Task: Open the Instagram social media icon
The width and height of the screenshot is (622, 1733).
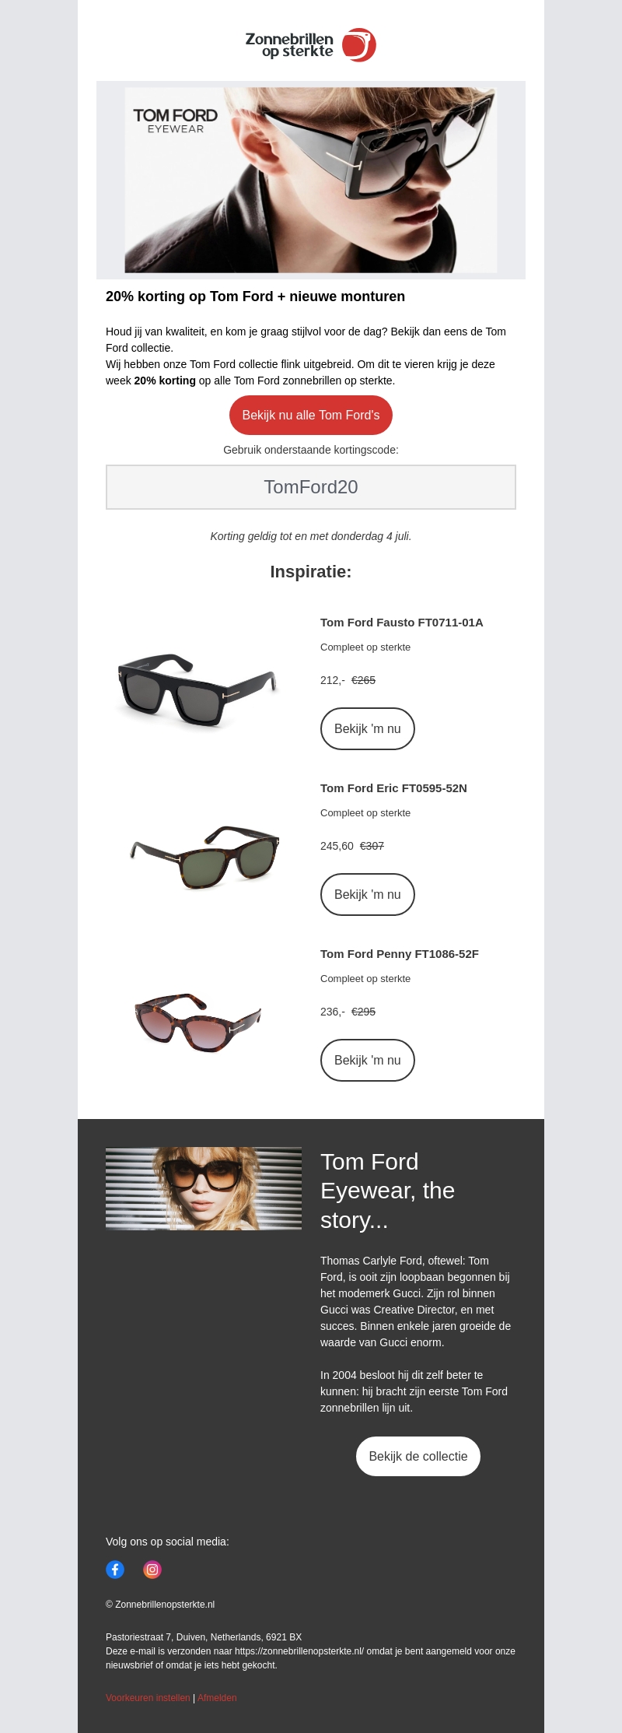Action: click(x=152, y=1570)
